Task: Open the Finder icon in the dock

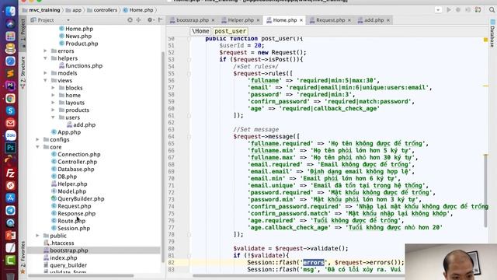Action: tap(10, 11)
